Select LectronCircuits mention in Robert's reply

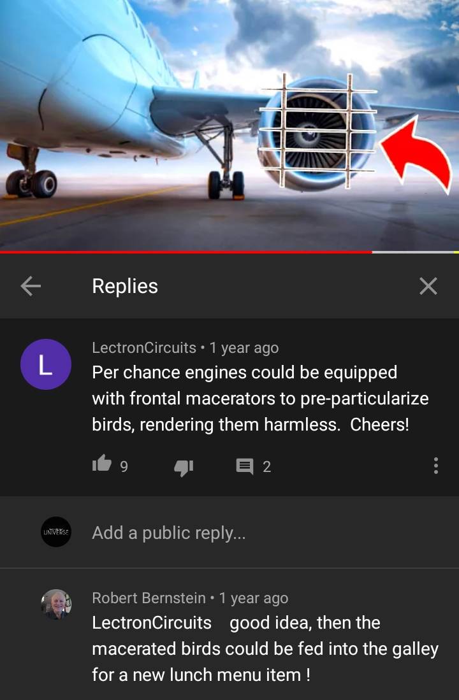(x=152, y=623)
